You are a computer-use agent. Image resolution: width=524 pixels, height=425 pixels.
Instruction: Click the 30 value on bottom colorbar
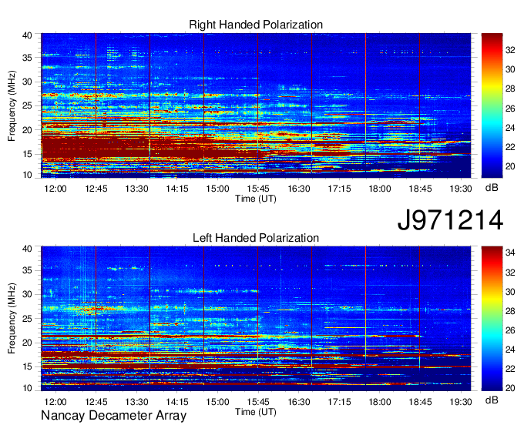510,292
